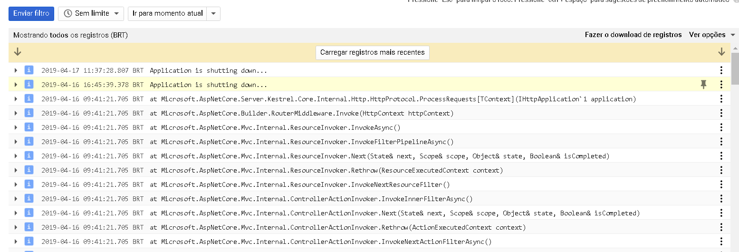Viewport: 739px width, 252px height.
Task: Open more menu for 16:45:39.378 entry
Action: coord(721,85)
